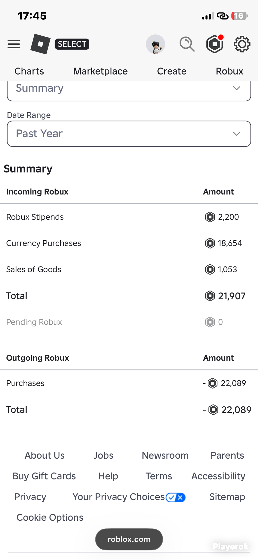Open search with magnifying glass icon
The width and height of the screenshot is (258, 560).
187,44
